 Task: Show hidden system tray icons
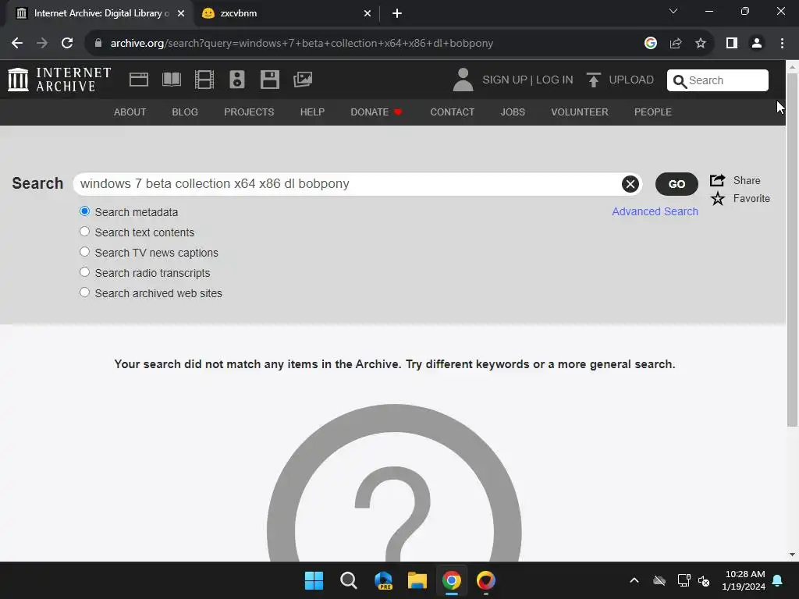pyautogui.click(x=634, y=580)
